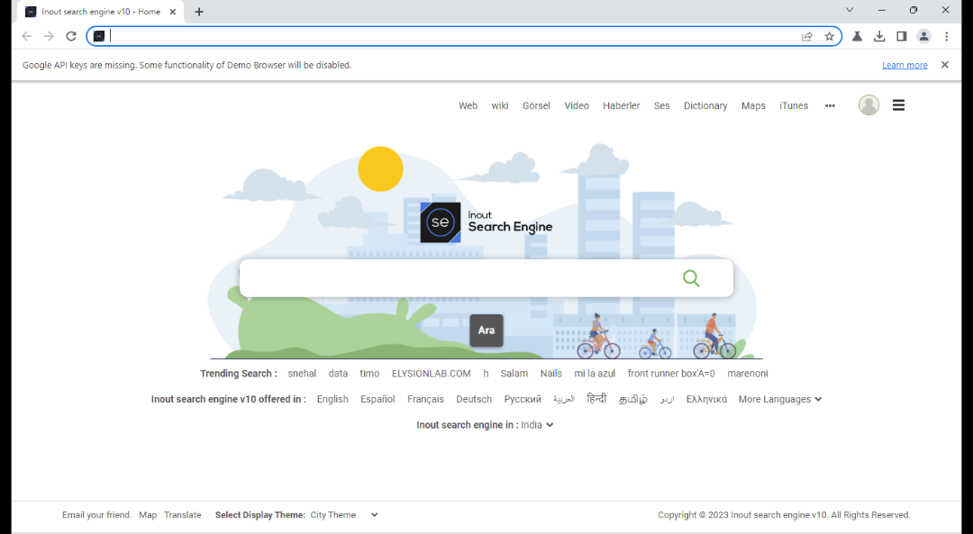This screenshot has height=534, width=973.
Task: Select the wiki search tab
Action: pos(499,106)
